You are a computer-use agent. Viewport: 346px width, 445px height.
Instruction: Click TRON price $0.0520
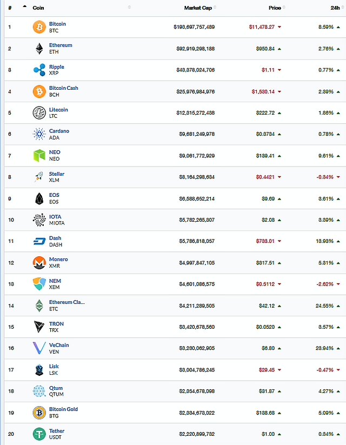pyautogui.click(x=265, y=327)
